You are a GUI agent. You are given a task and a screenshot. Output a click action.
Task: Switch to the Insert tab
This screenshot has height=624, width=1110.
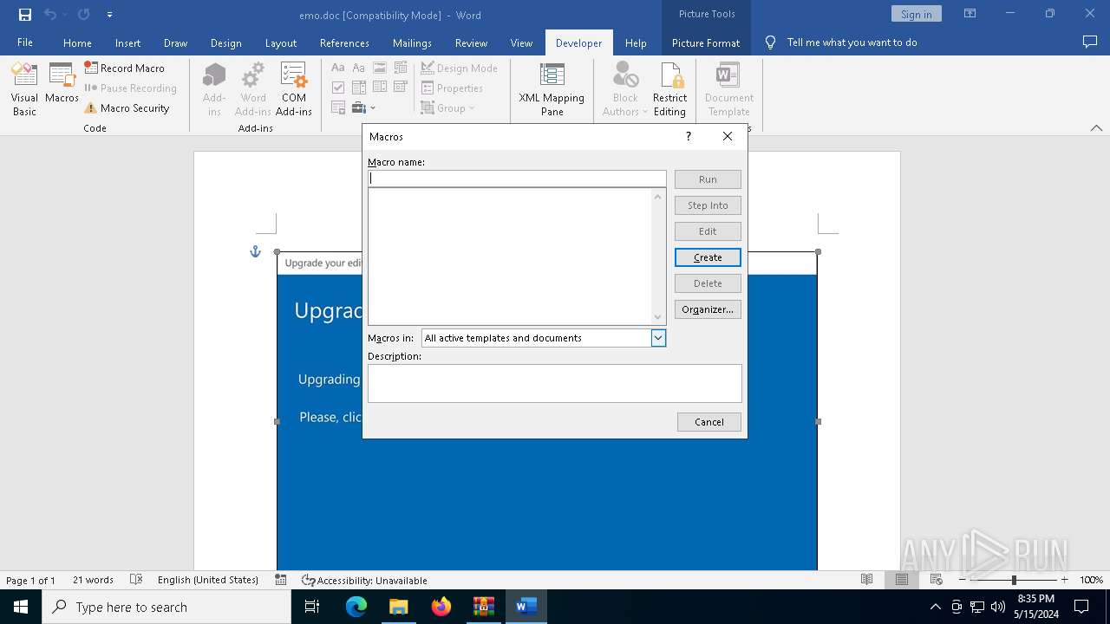click(x=127, y=42)
